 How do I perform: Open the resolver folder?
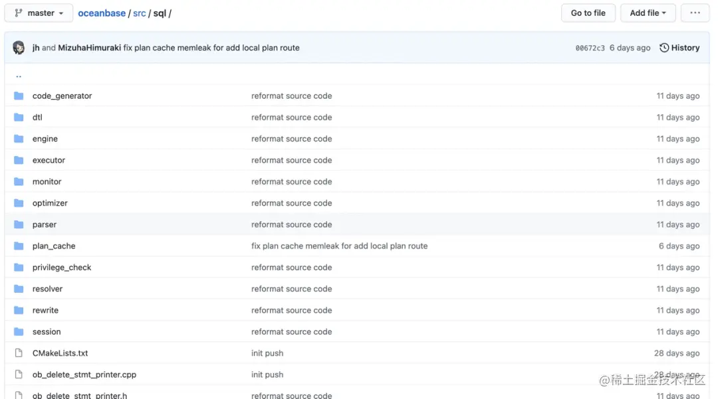tap(47, 289)
